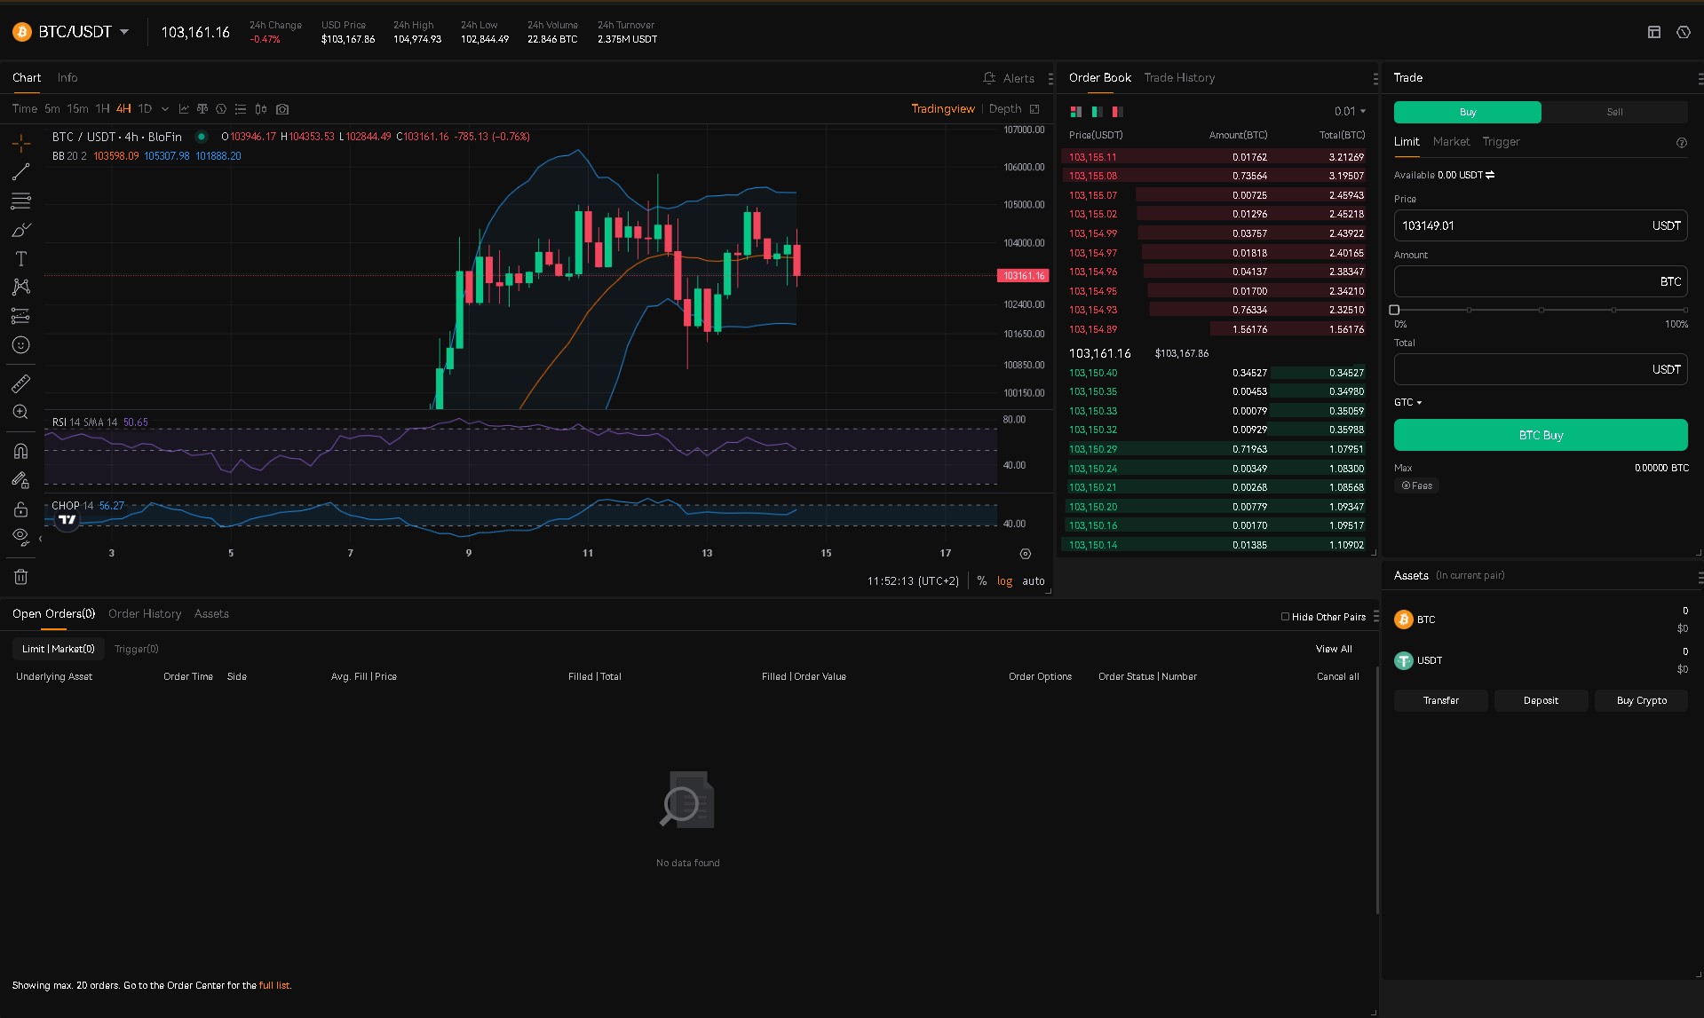Click the BTC Buy button

[x=1540, y=435]
